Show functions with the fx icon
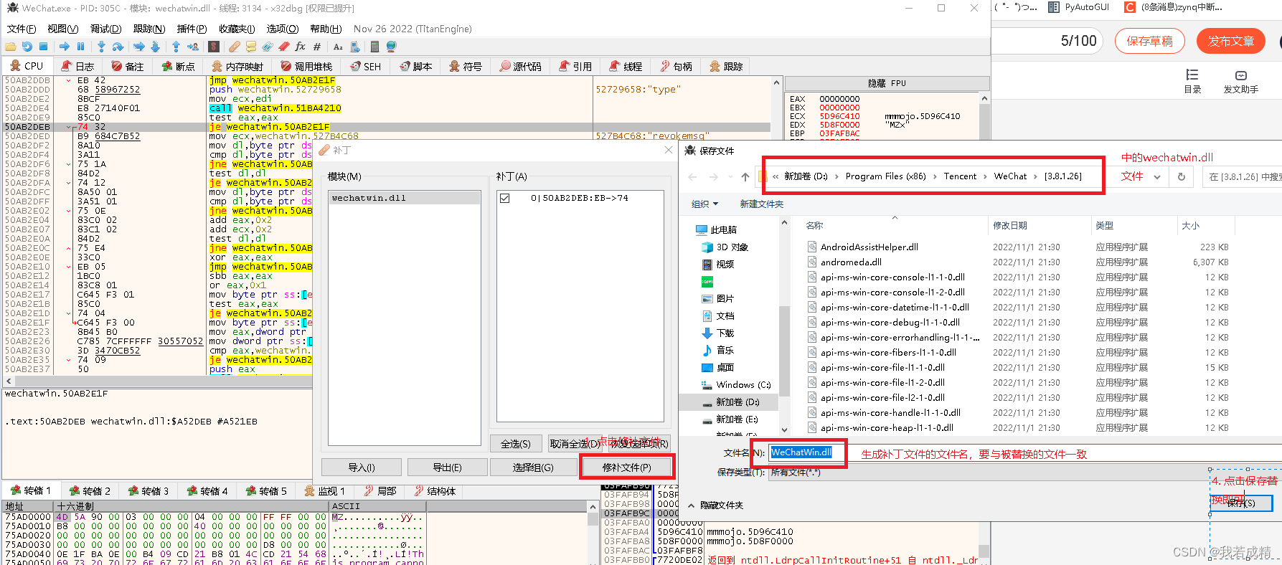This screenshot has height=565, width=1282. 301,47
